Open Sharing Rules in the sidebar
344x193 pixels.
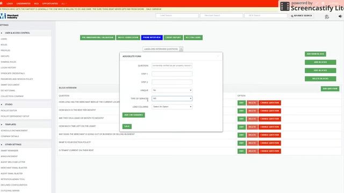coord(9,62)
